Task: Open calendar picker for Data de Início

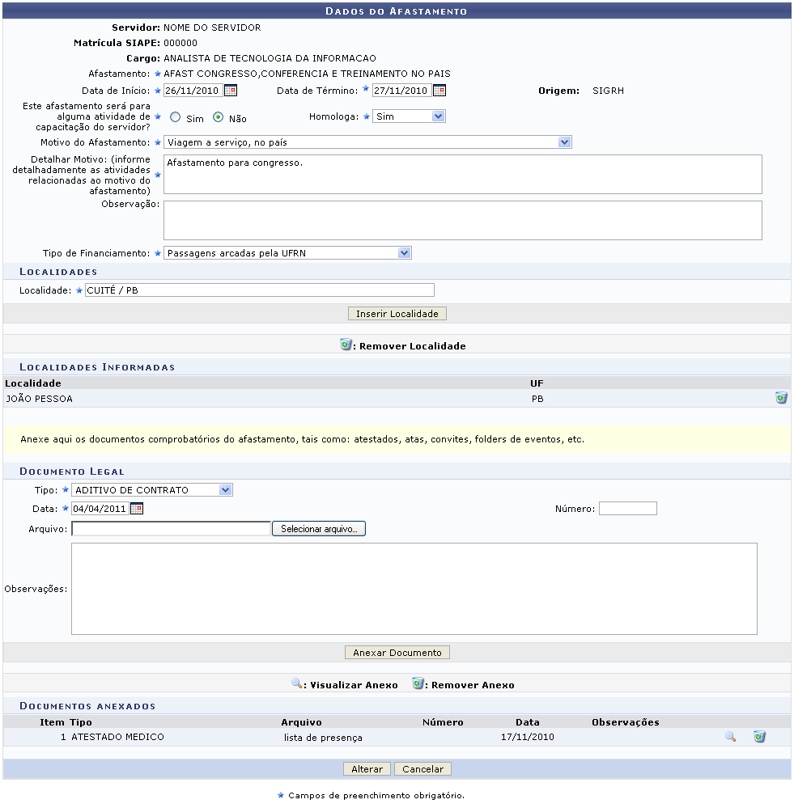Action: (230, 91)
